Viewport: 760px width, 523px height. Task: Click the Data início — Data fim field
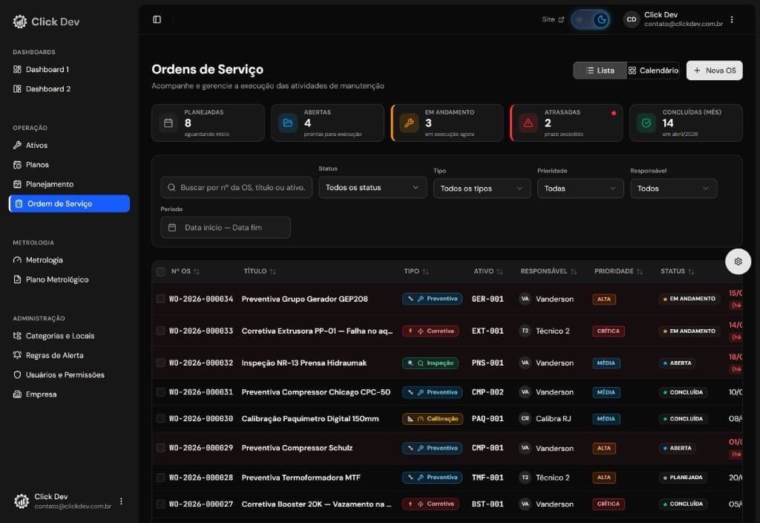coord(226,227)
